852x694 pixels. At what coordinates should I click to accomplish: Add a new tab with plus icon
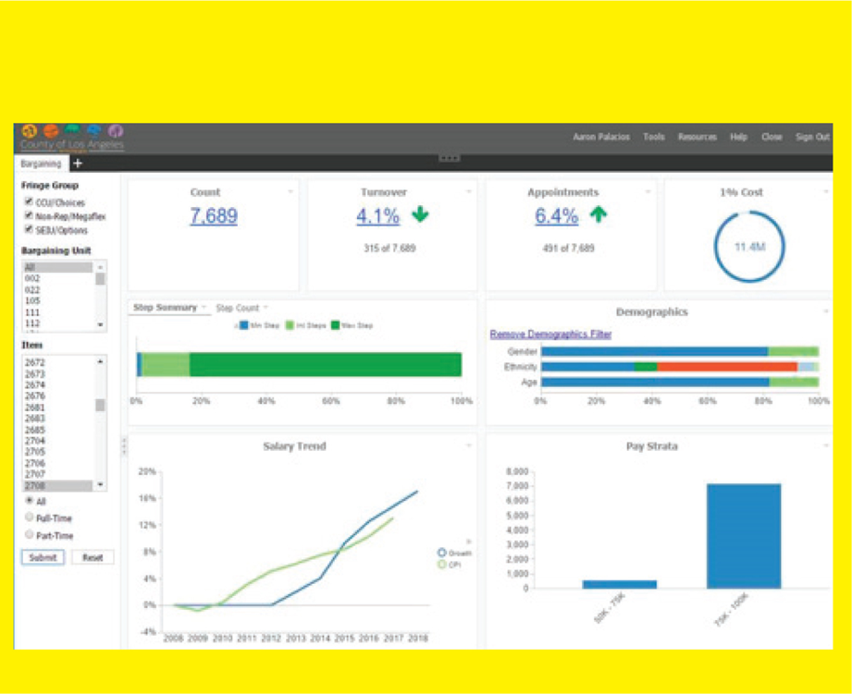point(78,164)
